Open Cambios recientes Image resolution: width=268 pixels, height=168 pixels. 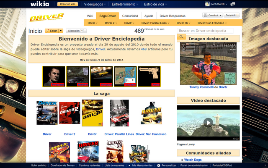(90, 165)
